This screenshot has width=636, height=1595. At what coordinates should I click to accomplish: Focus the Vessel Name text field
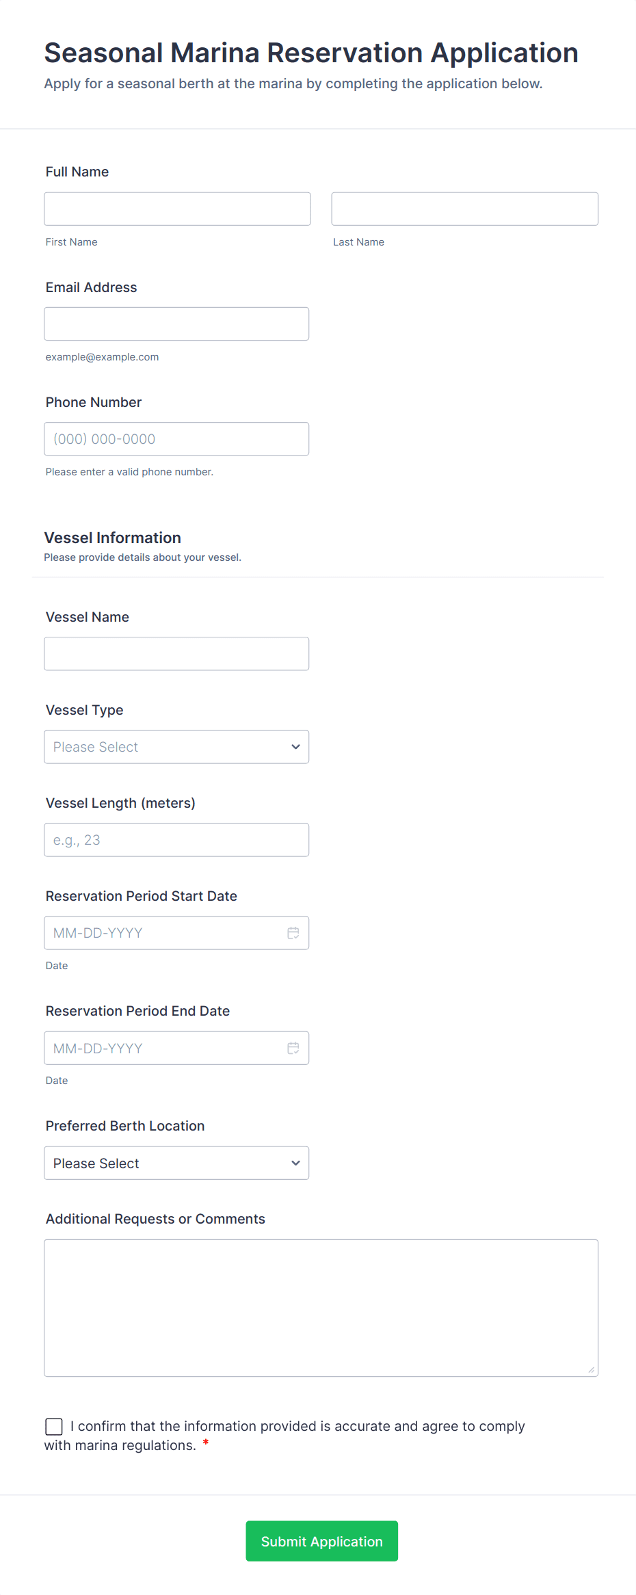(x=176, y=654)
